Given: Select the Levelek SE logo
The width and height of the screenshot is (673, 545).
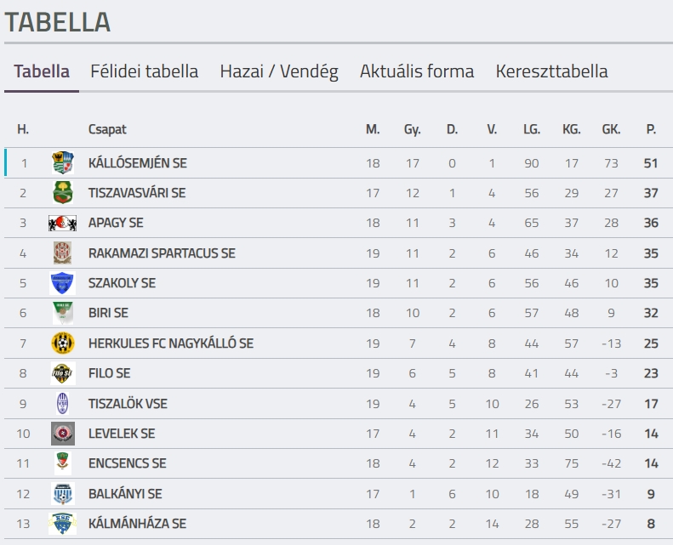Looking at the screenshot, I should pyautogui.click(x=63, y=434).
